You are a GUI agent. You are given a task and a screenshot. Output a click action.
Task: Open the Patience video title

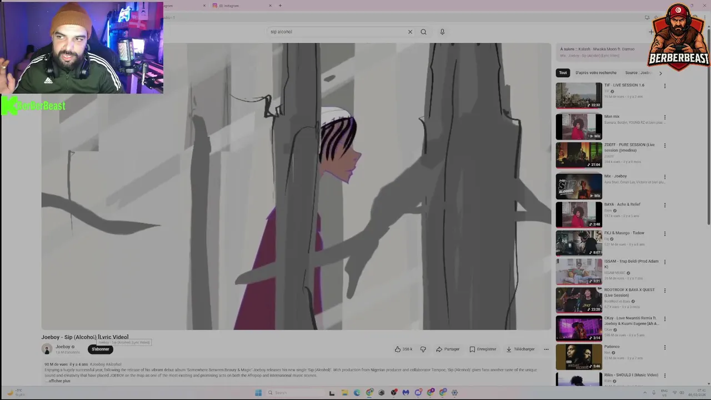(612, 347)
